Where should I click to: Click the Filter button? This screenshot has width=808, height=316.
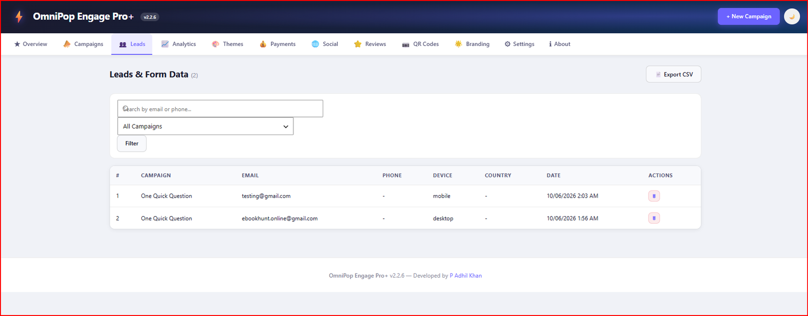(132, 144)
